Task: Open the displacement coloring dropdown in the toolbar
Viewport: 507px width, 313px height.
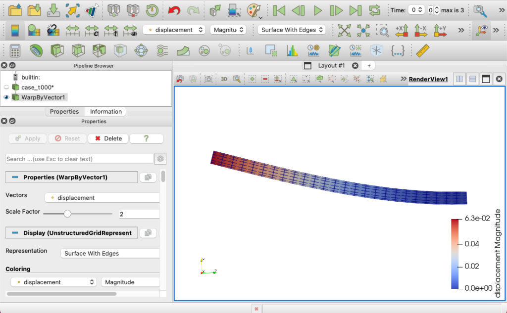Action: 174,30
